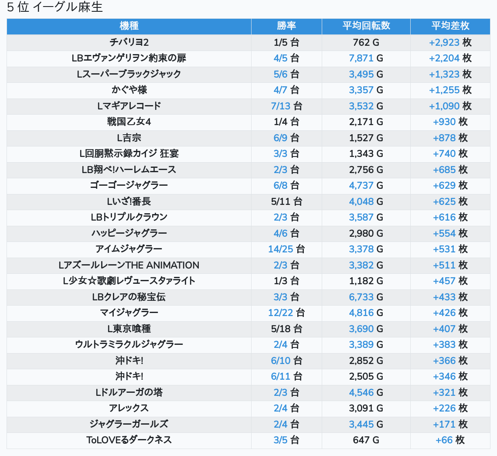This screenshot has width=497, height=456.
Task: Select the Lいざ!番長 cell
Action: tap(129, 201)
